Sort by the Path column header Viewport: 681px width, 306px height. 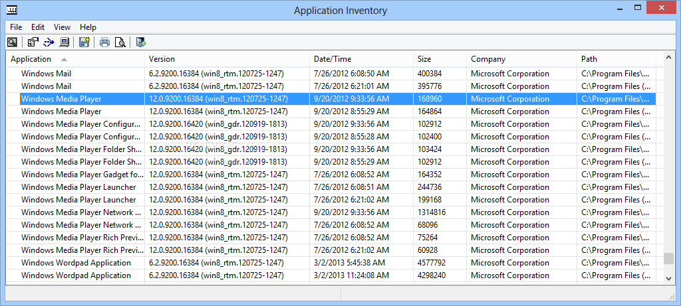(x=616, y=59)
